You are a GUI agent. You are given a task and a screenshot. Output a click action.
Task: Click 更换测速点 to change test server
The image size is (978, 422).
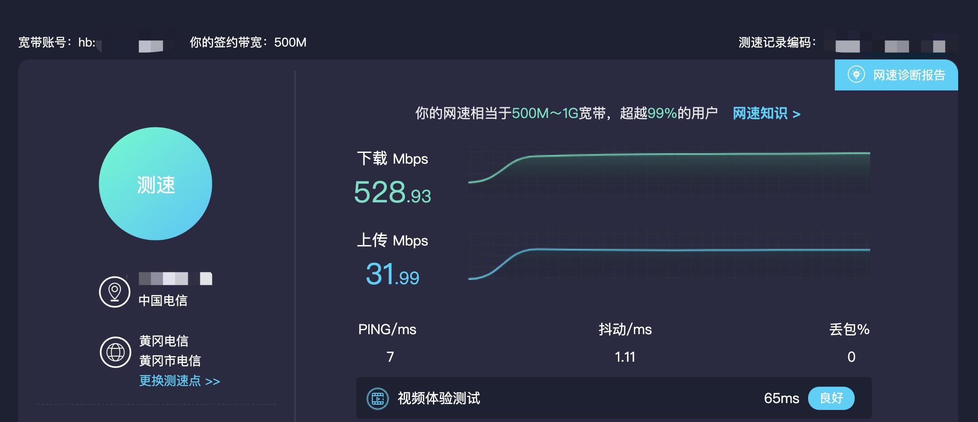coord(179,381)
